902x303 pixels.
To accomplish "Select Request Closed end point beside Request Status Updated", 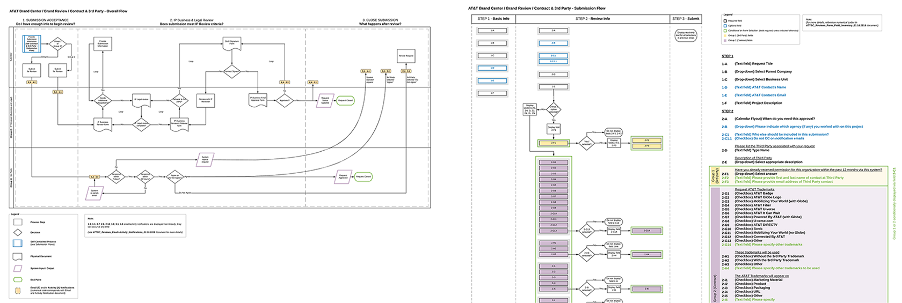I will [x=345, y=100].
